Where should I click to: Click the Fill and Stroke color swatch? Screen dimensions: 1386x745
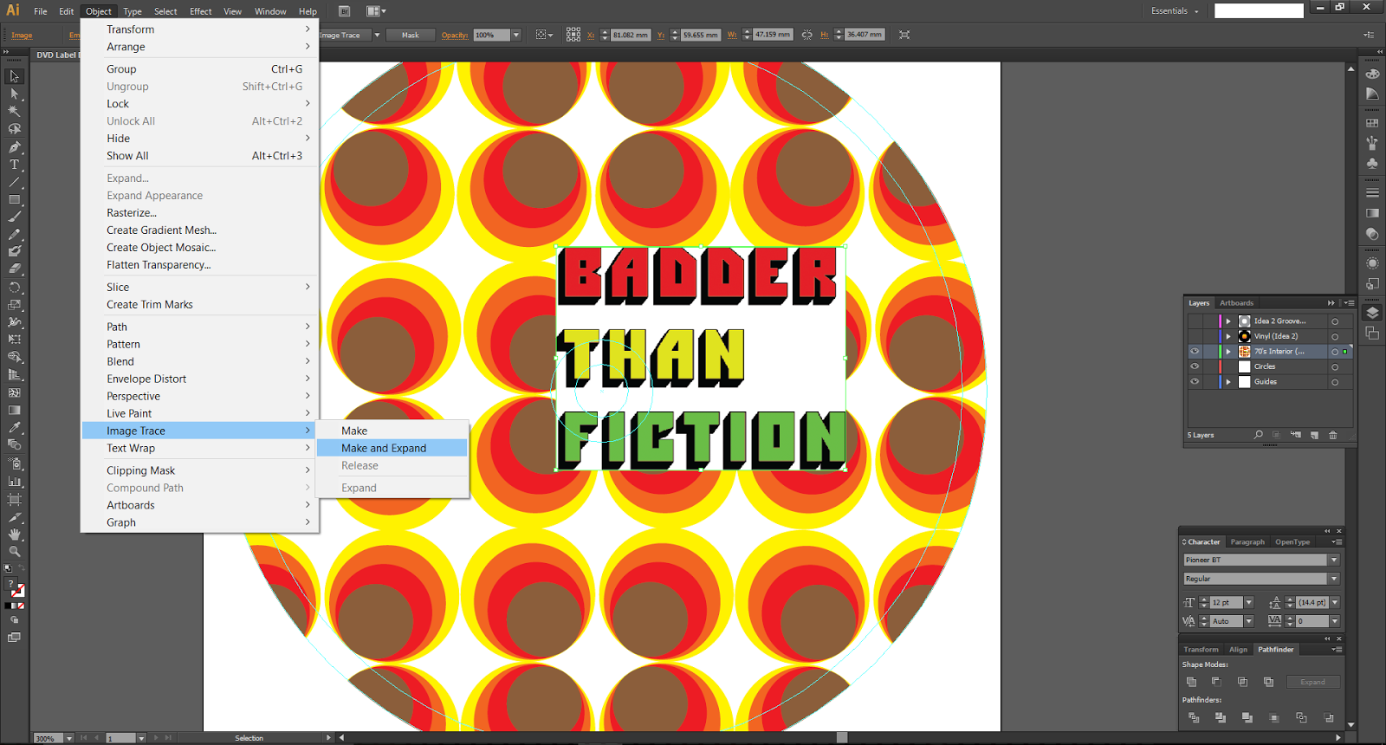point(16,588)
